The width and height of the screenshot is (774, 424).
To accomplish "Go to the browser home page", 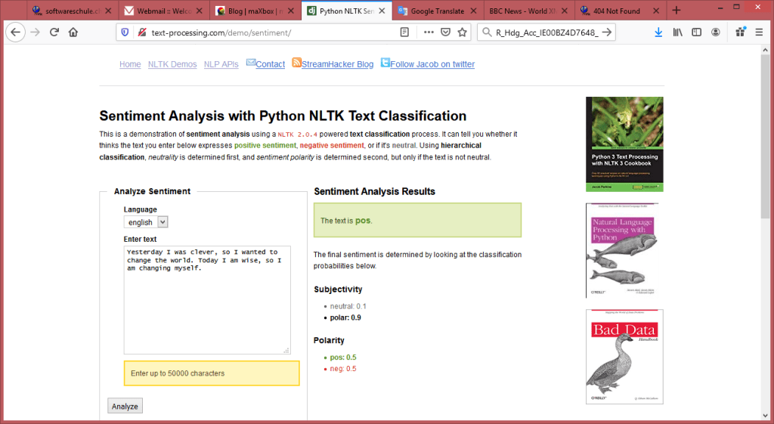I will click(73, 32).
